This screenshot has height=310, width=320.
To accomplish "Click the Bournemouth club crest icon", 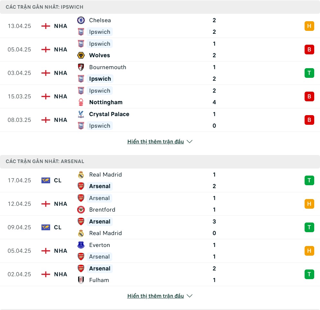I will point(81,67).
